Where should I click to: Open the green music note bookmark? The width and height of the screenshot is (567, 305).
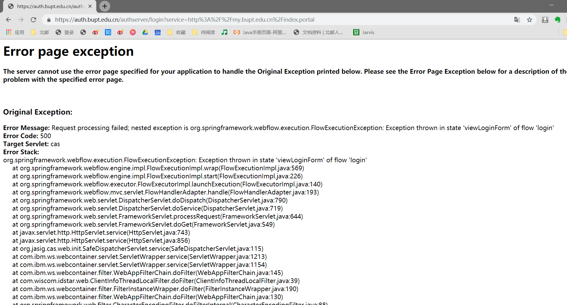(x=224, y=32)
